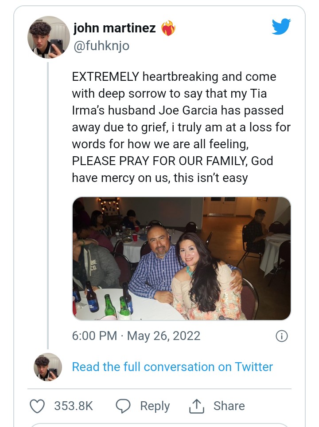Click the 353.8K like count
This screenshot has height=427, width=319.
[x=74, y=406]
